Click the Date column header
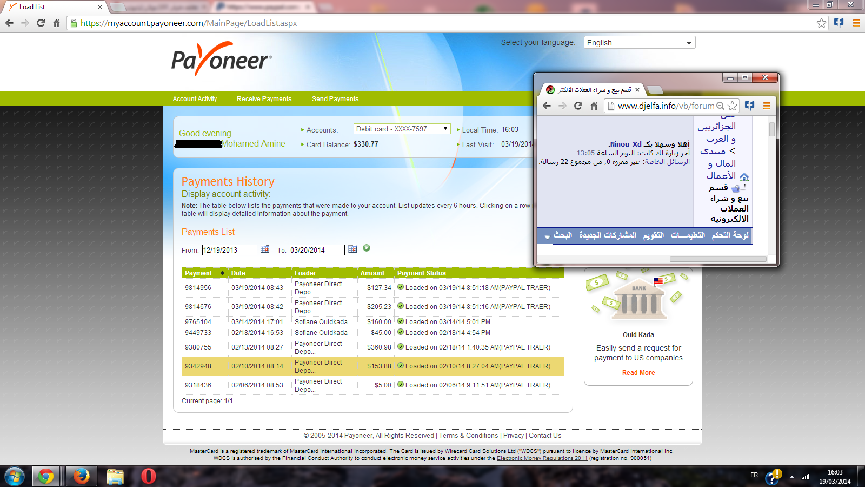The width and height of the screenshot is (865, 487). pyautogui.click(x=259, y=273)
